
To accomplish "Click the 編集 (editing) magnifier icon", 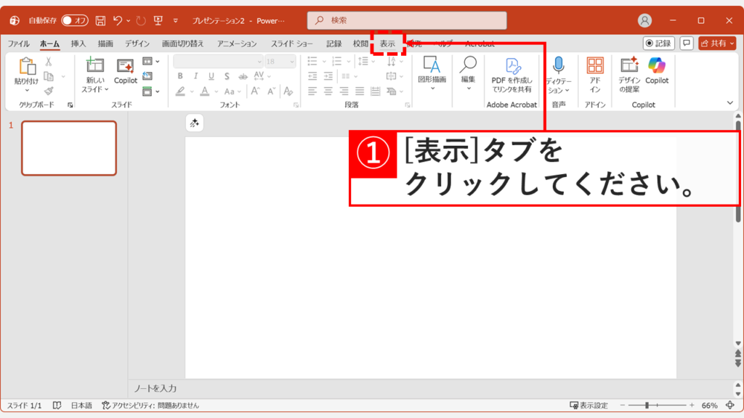I will coord(469,64).
